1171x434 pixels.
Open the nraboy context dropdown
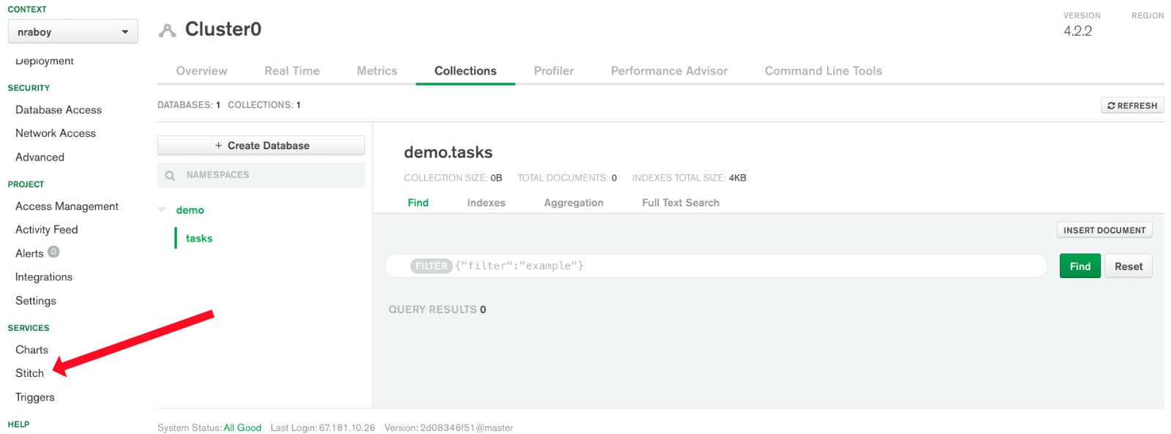pyautogui.click(x=72, y=32)
